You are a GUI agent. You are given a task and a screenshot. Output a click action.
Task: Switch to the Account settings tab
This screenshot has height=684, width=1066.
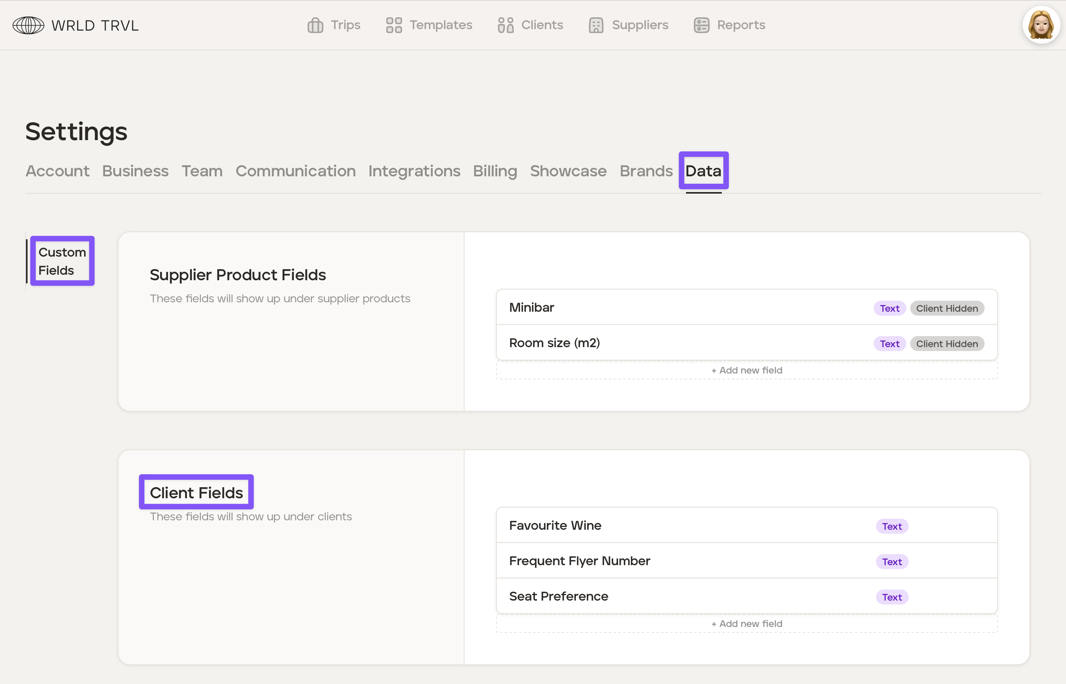(57, 171)
